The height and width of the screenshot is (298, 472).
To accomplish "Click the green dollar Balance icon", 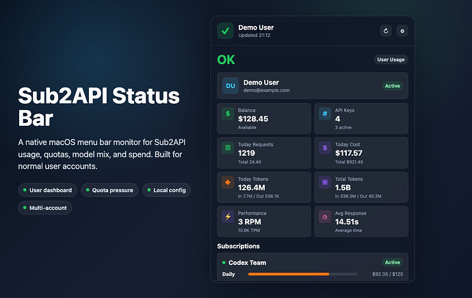I will coord(228,113).
